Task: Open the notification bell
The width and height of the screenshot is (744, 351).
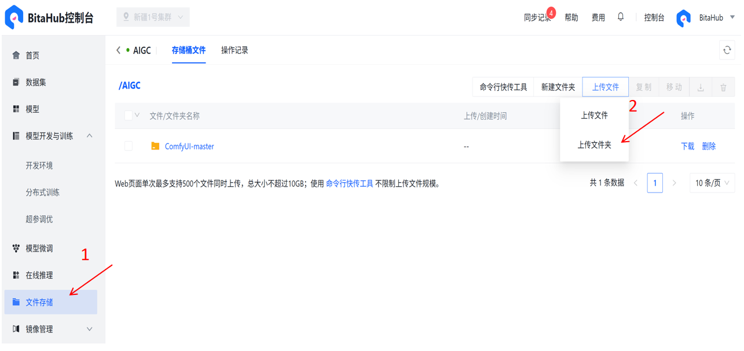Action: 621,17
